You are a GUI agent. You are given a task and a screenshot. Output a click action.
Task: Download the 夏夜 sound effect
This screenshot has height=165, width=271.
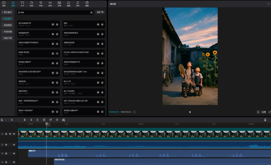point(102,24)
